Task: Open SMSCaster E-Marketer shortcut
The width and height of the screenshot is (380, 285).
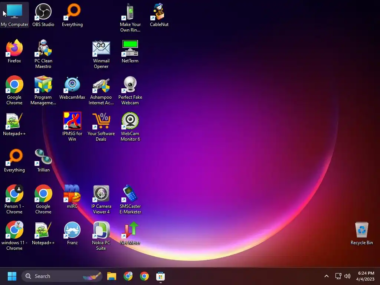Action: point(130,199)
